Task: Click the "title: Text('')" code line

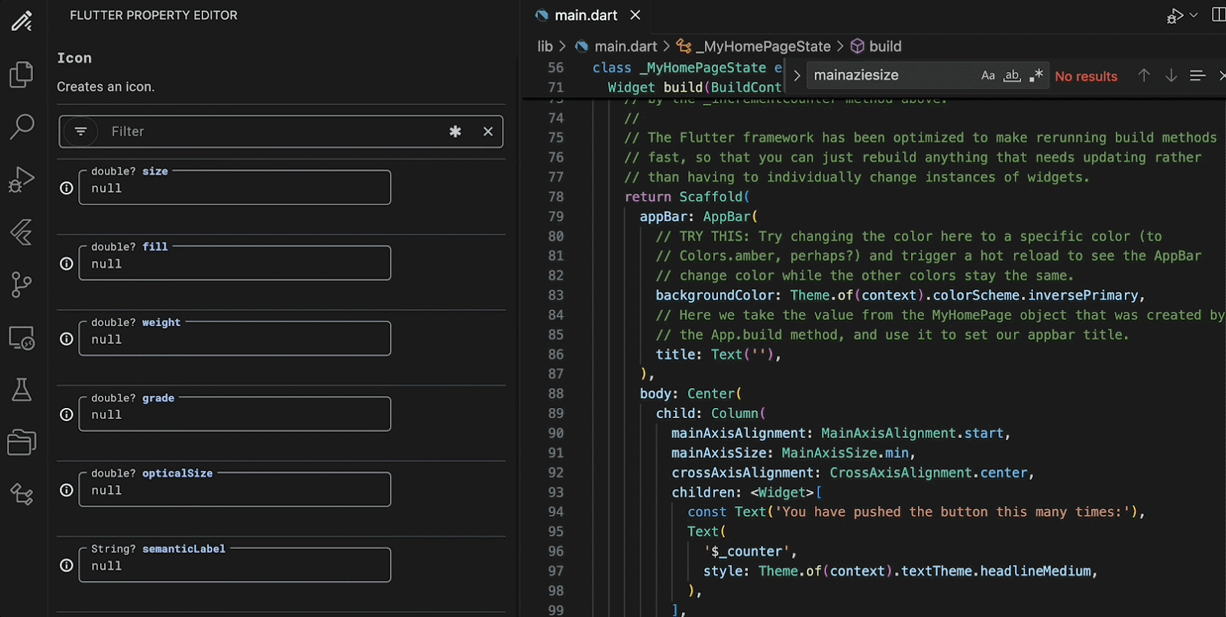Action: point(719,354)
